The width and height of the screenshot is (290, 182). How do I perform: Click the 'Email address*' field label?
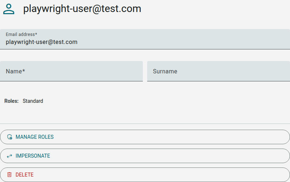tap(21, 34)
